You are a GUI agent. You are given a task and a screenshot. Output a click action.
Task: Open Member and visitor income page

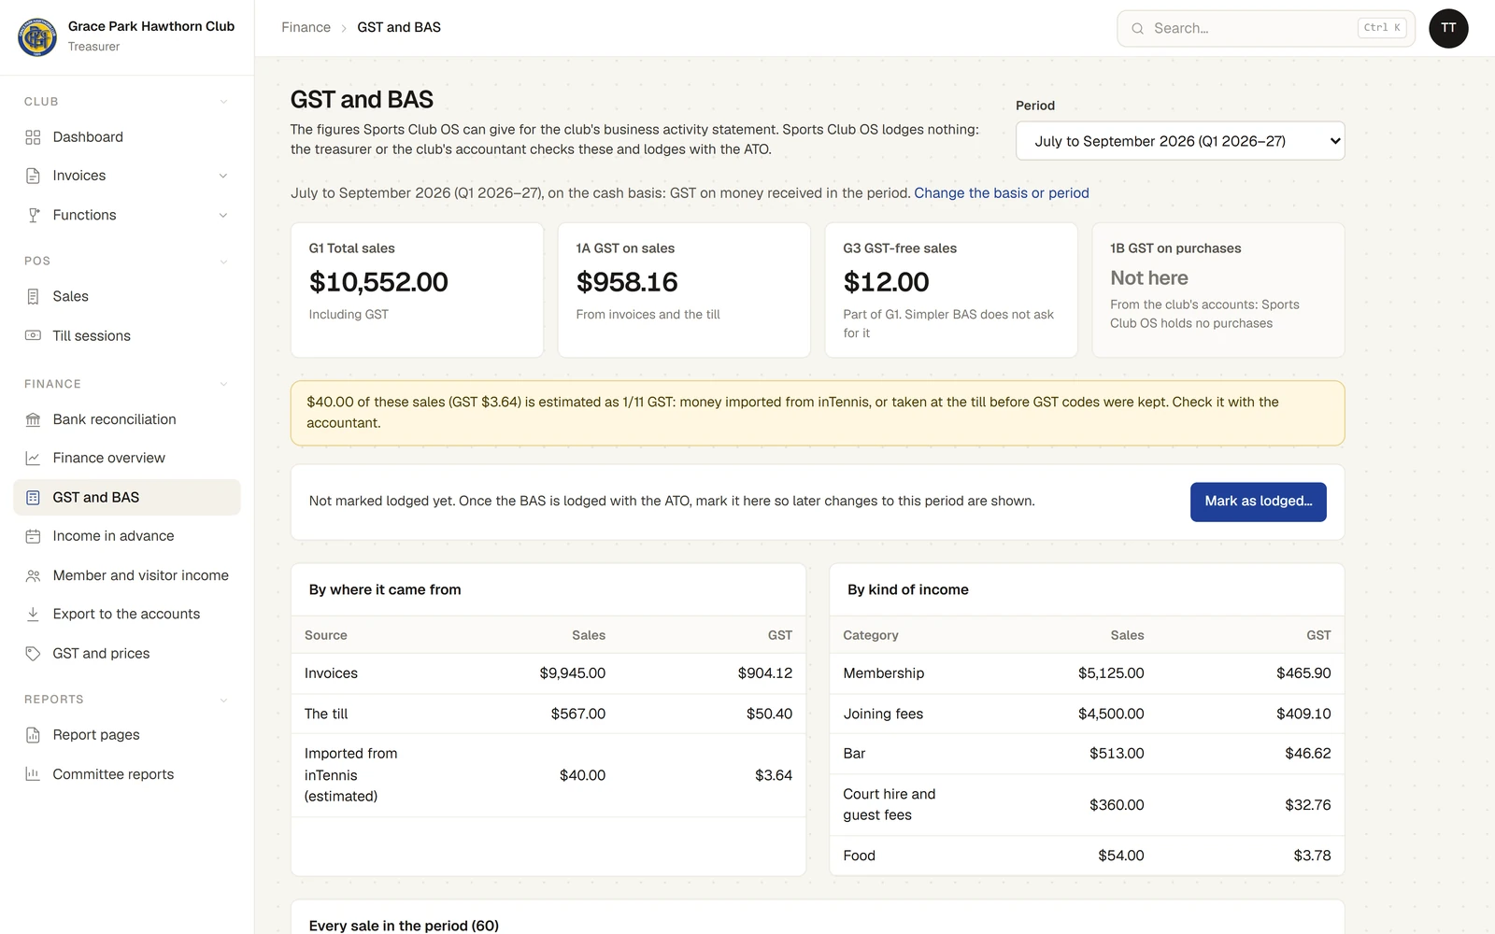pos(127,575)
